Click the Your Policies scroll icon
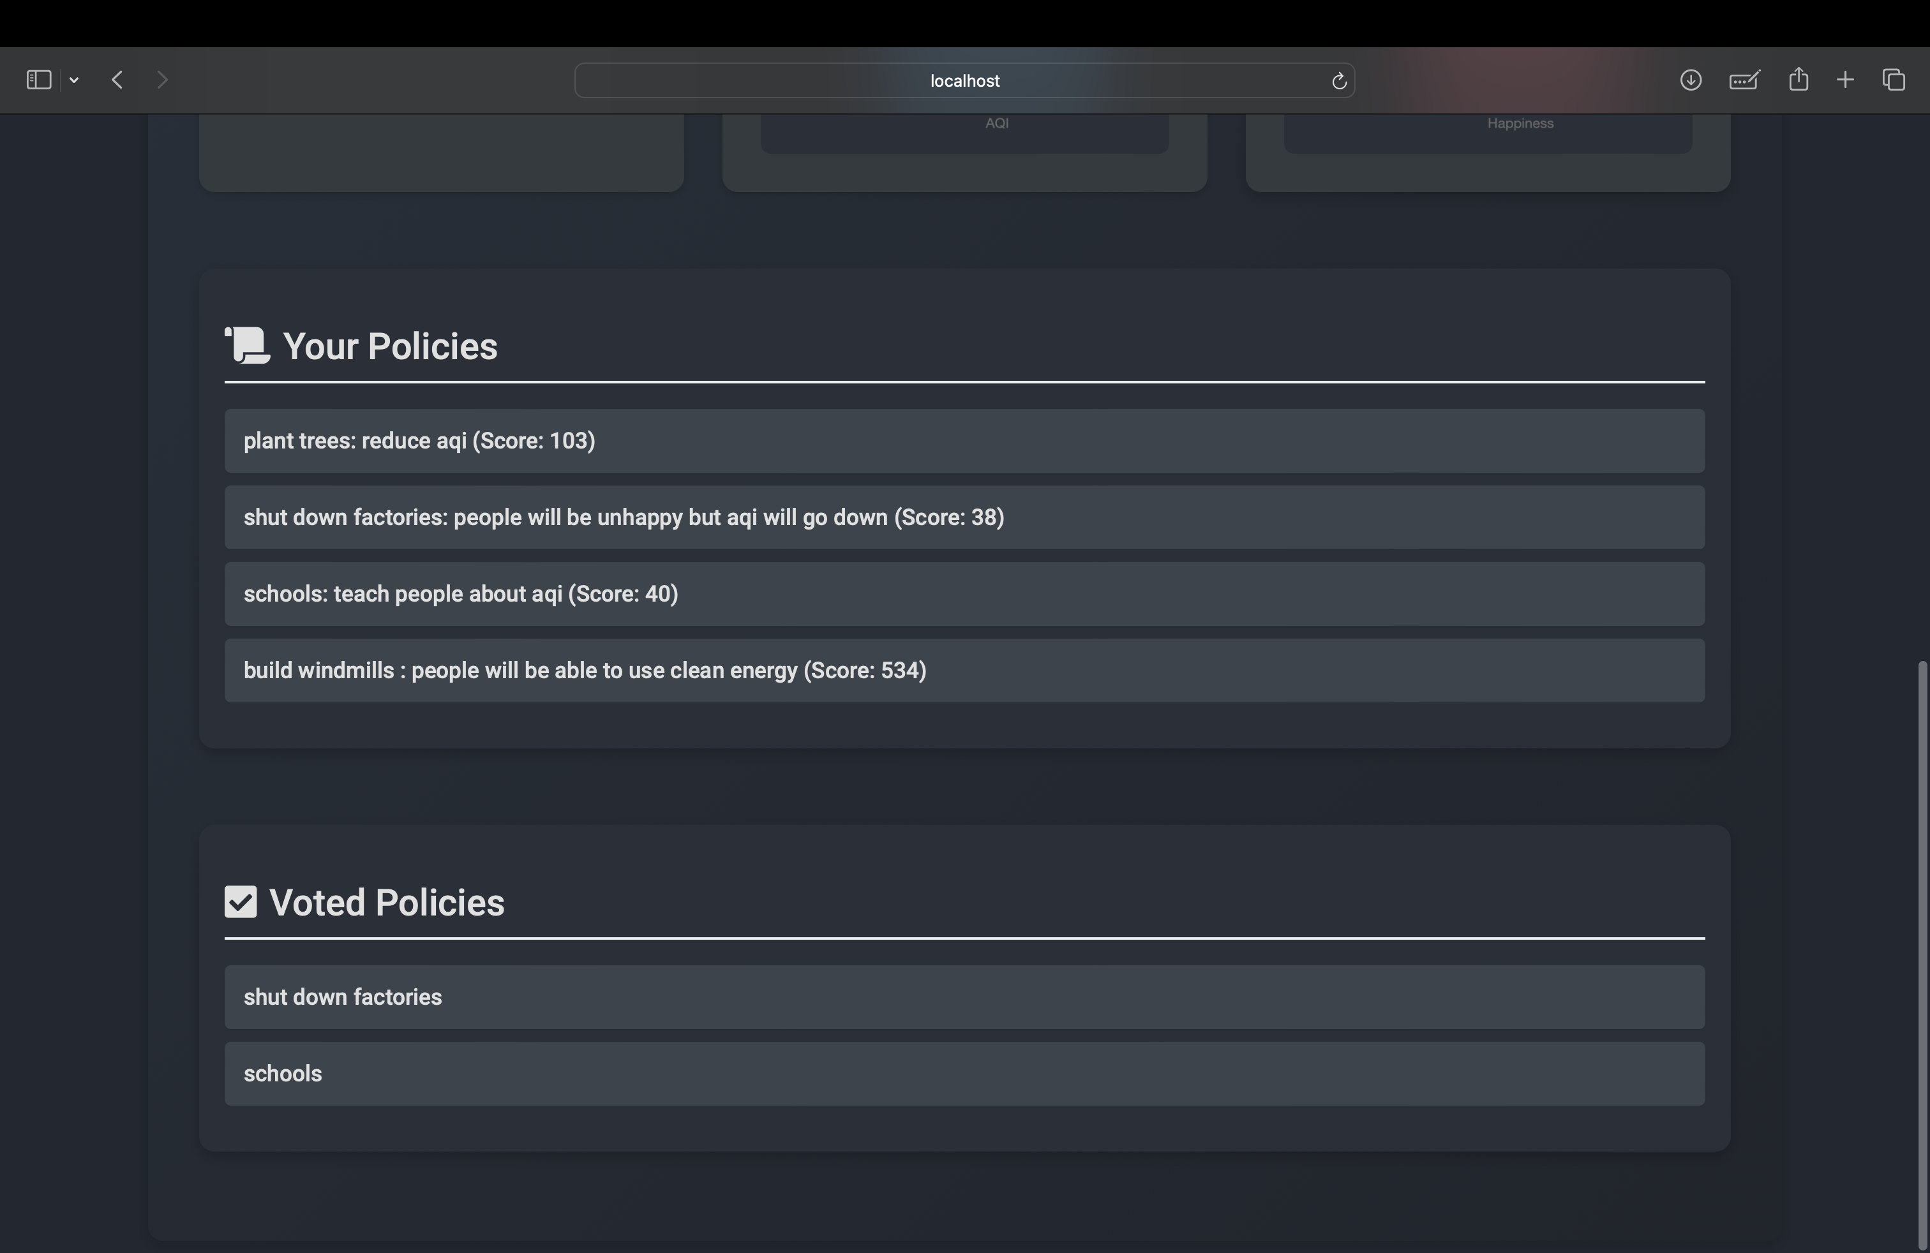Screen dimensions: 1930x1253 tap(248, 346)
